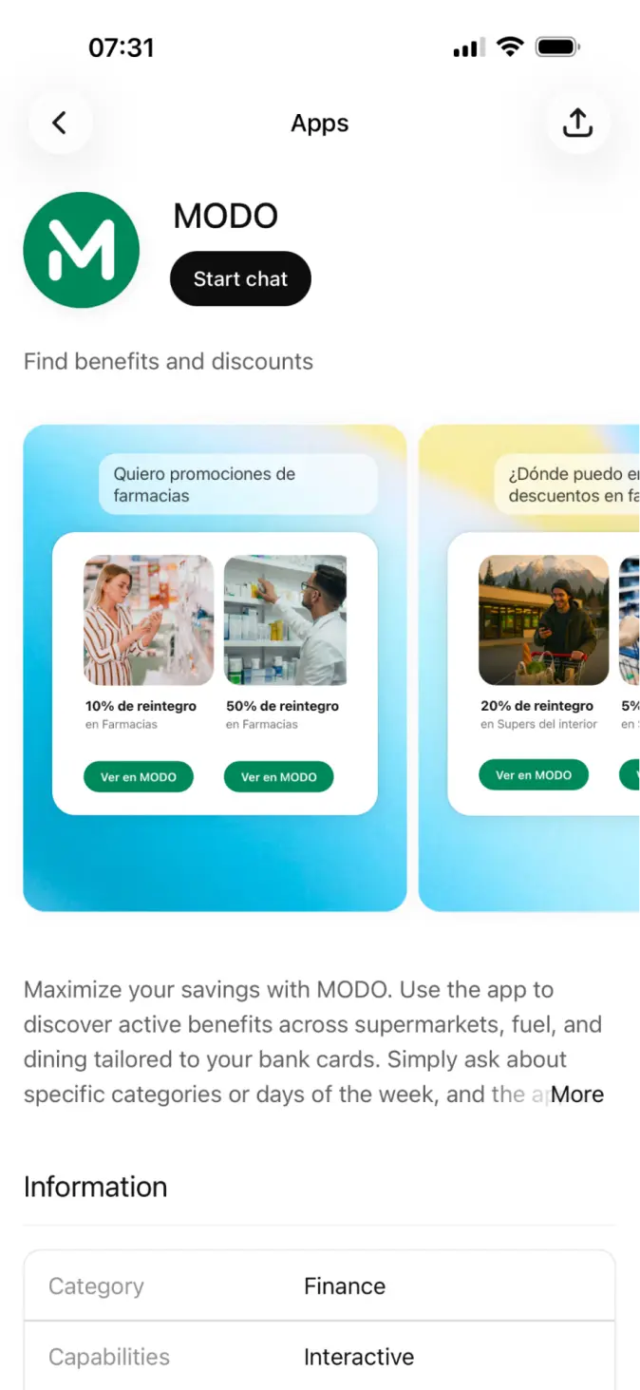Open the pharmacist at shelf thumbnail
Viewport: 640px width, 1390px height.
[286, 620]
